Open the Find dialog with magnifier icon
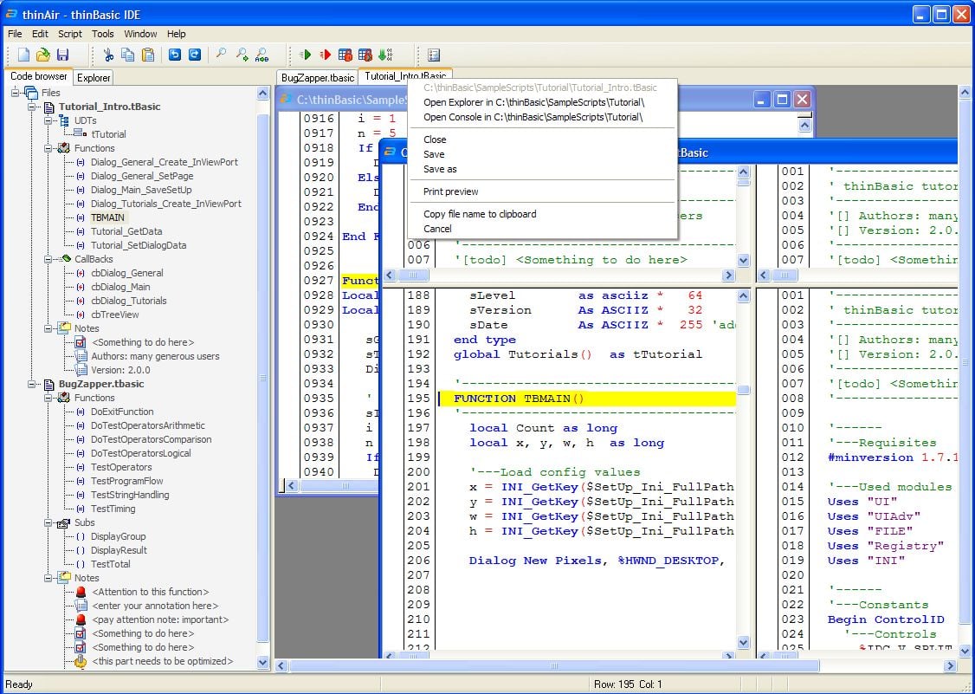This screenshot has height=694, width=975. [221, 55]
